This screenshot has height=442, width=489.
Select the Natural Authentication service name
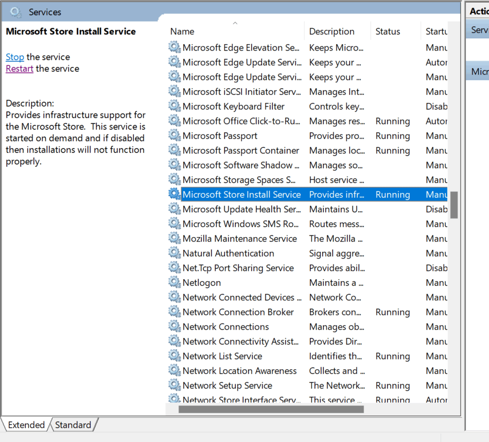click(228, 253)
